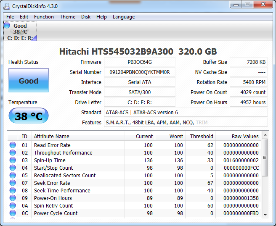The image size is (276, 226).
Task: Click the Attribute Name column header
Action: 78,136
